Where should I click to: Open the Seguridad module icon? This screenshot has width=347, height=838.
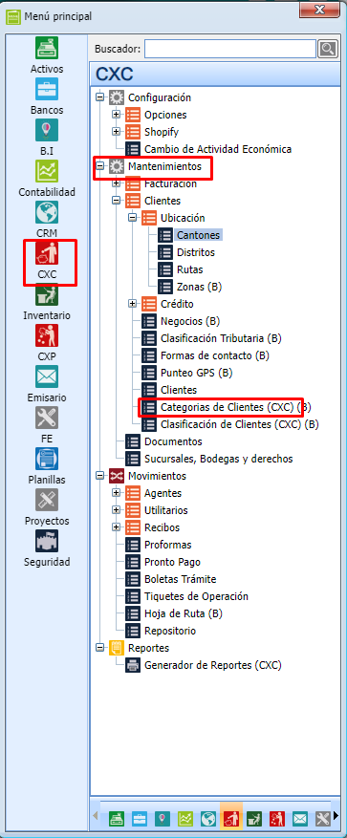tap(47, 542)
